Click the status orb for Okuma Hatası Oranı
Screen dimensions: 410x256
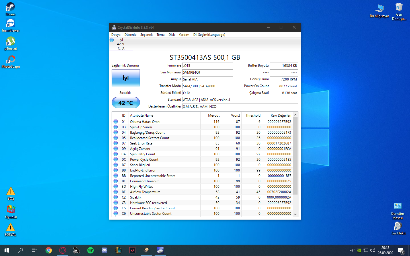pos(116,121)
